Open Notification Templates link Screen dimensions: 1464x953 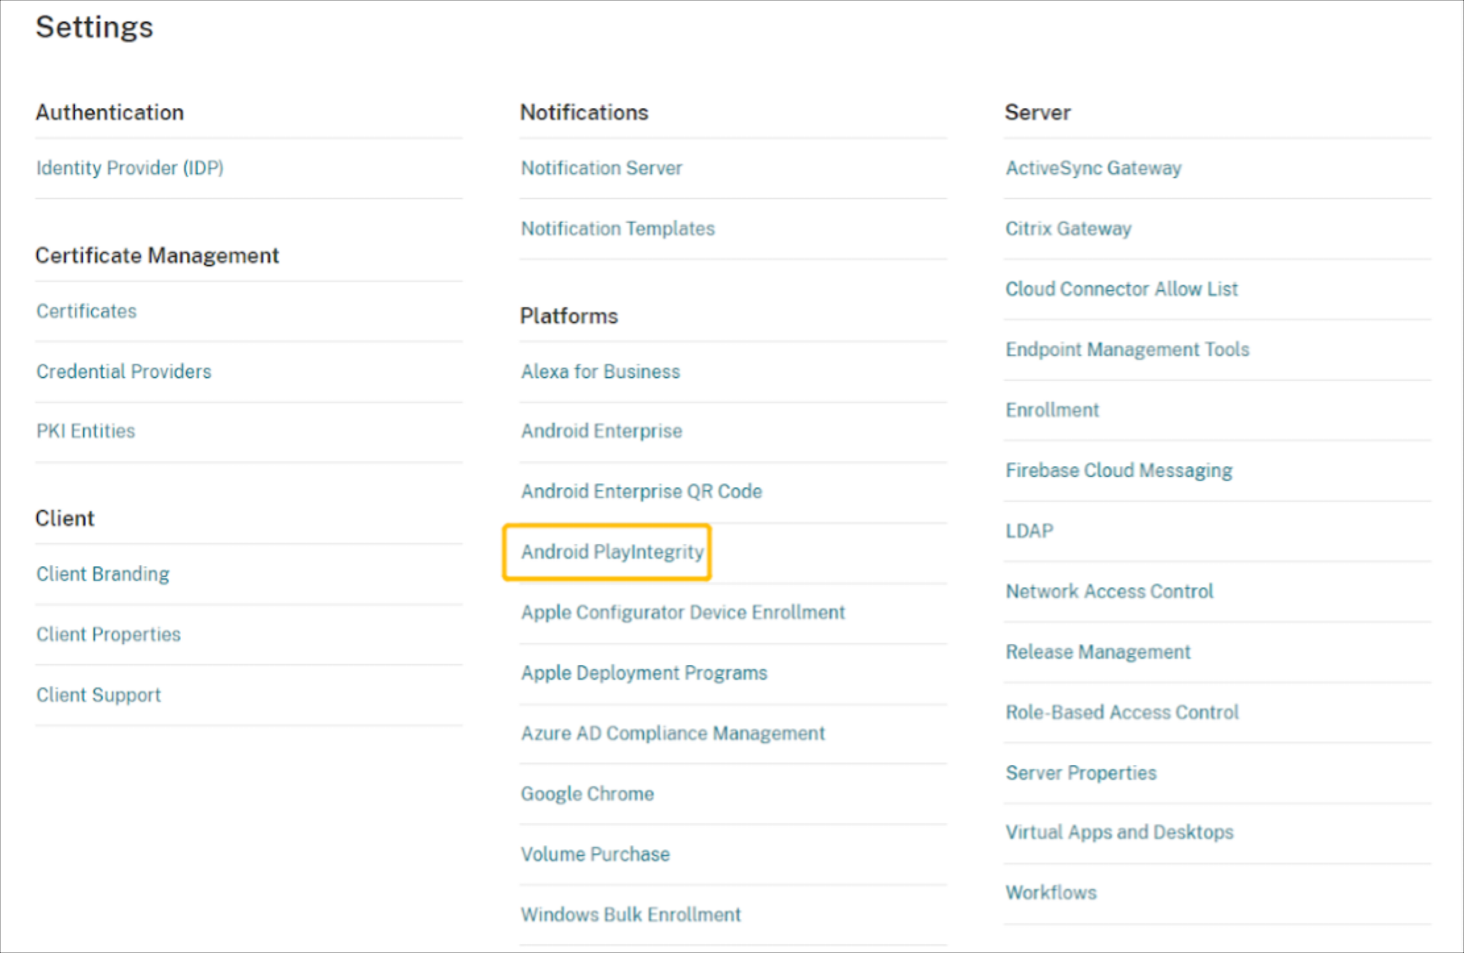[617, 229]
